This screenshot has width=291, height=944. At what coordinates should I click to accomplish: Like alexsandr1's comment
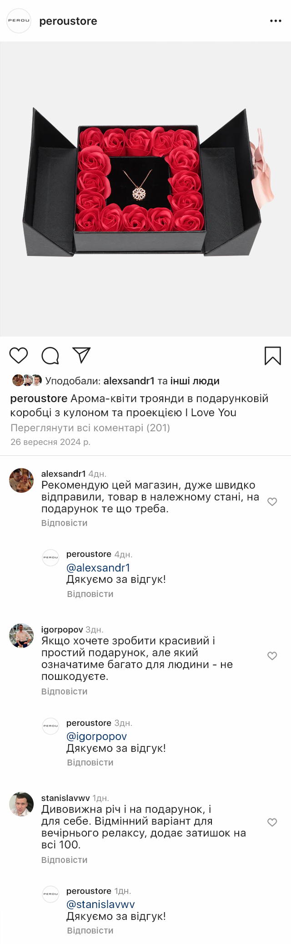tap(272, 502)
